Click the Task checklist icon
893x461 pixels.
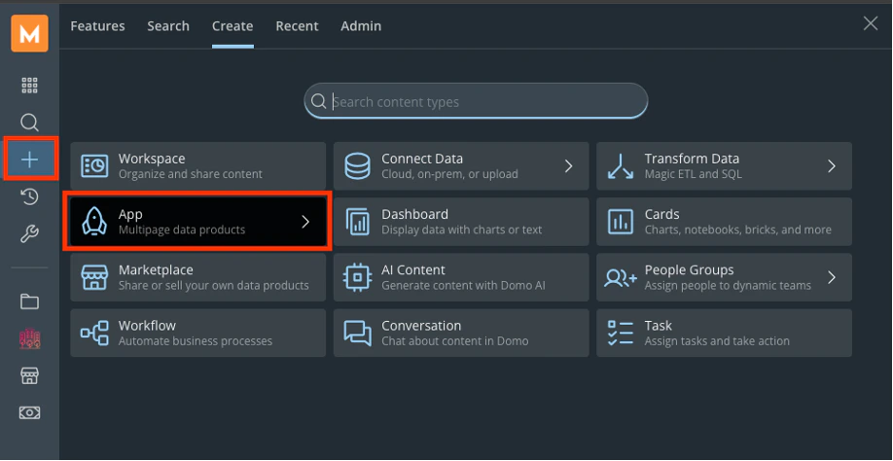pos(621,333)
